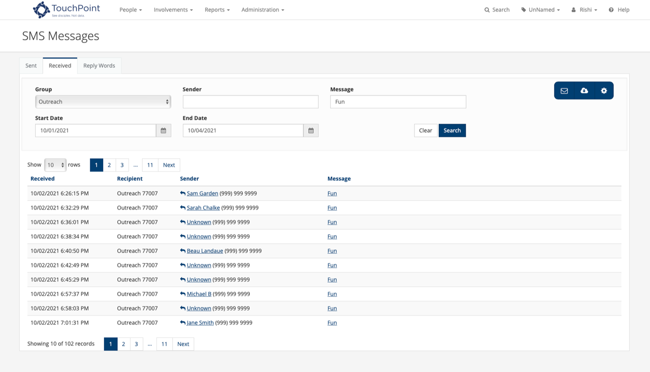The image size is (650, 372).
Task: Open Beau Landaue's profile link
Action: click(205, 251)
